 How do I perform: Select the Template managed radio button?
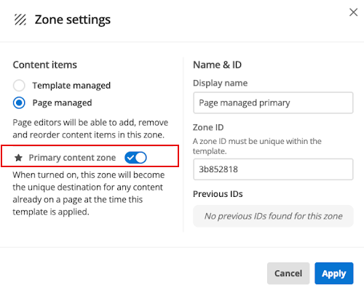pos(19,85)
